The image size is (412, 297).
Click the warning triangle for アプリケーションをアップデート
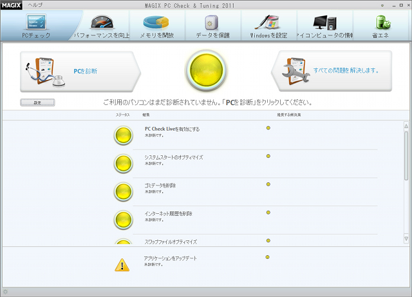[122, 265]
